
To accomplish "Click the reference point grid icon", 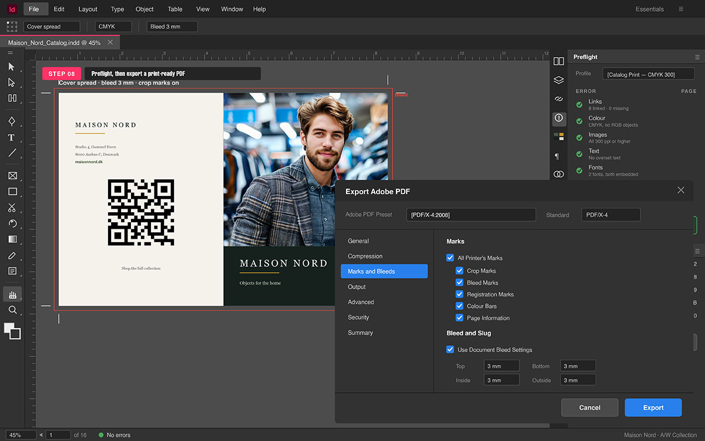I will (x=12, y=26).
